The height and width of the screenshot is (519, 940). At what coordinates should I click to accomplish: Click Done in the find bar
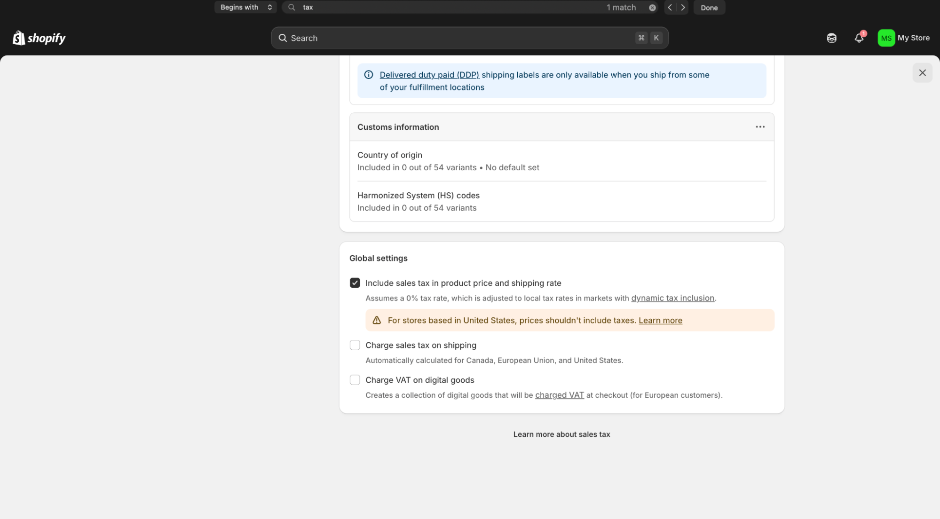(709, 8)
